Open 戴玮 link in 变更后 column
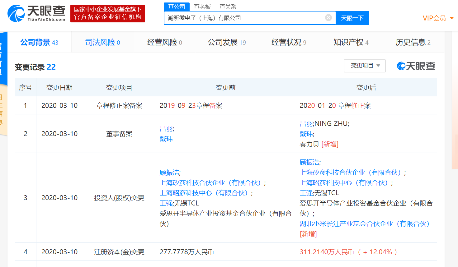458x267 pixels. (x=306, y=134)
